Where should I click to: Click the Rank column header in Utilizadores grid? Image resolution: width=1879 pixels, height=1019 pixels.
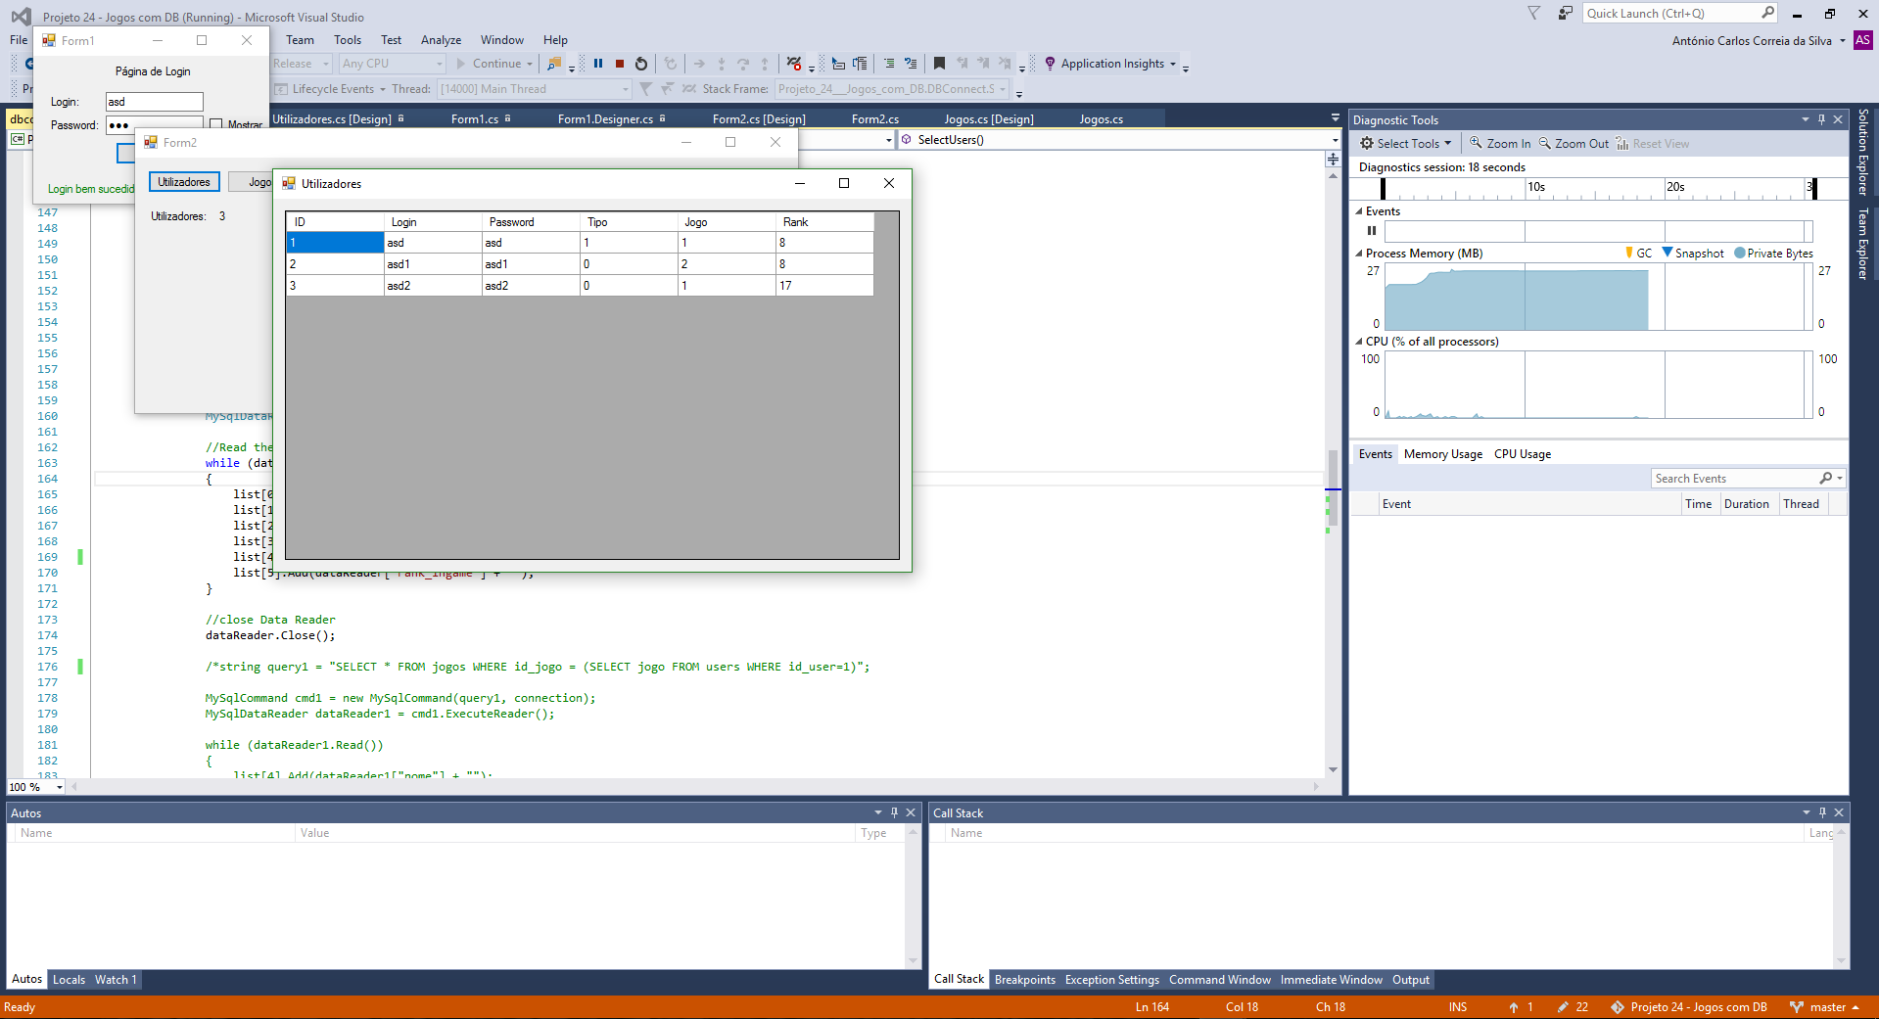click(824, 222)
